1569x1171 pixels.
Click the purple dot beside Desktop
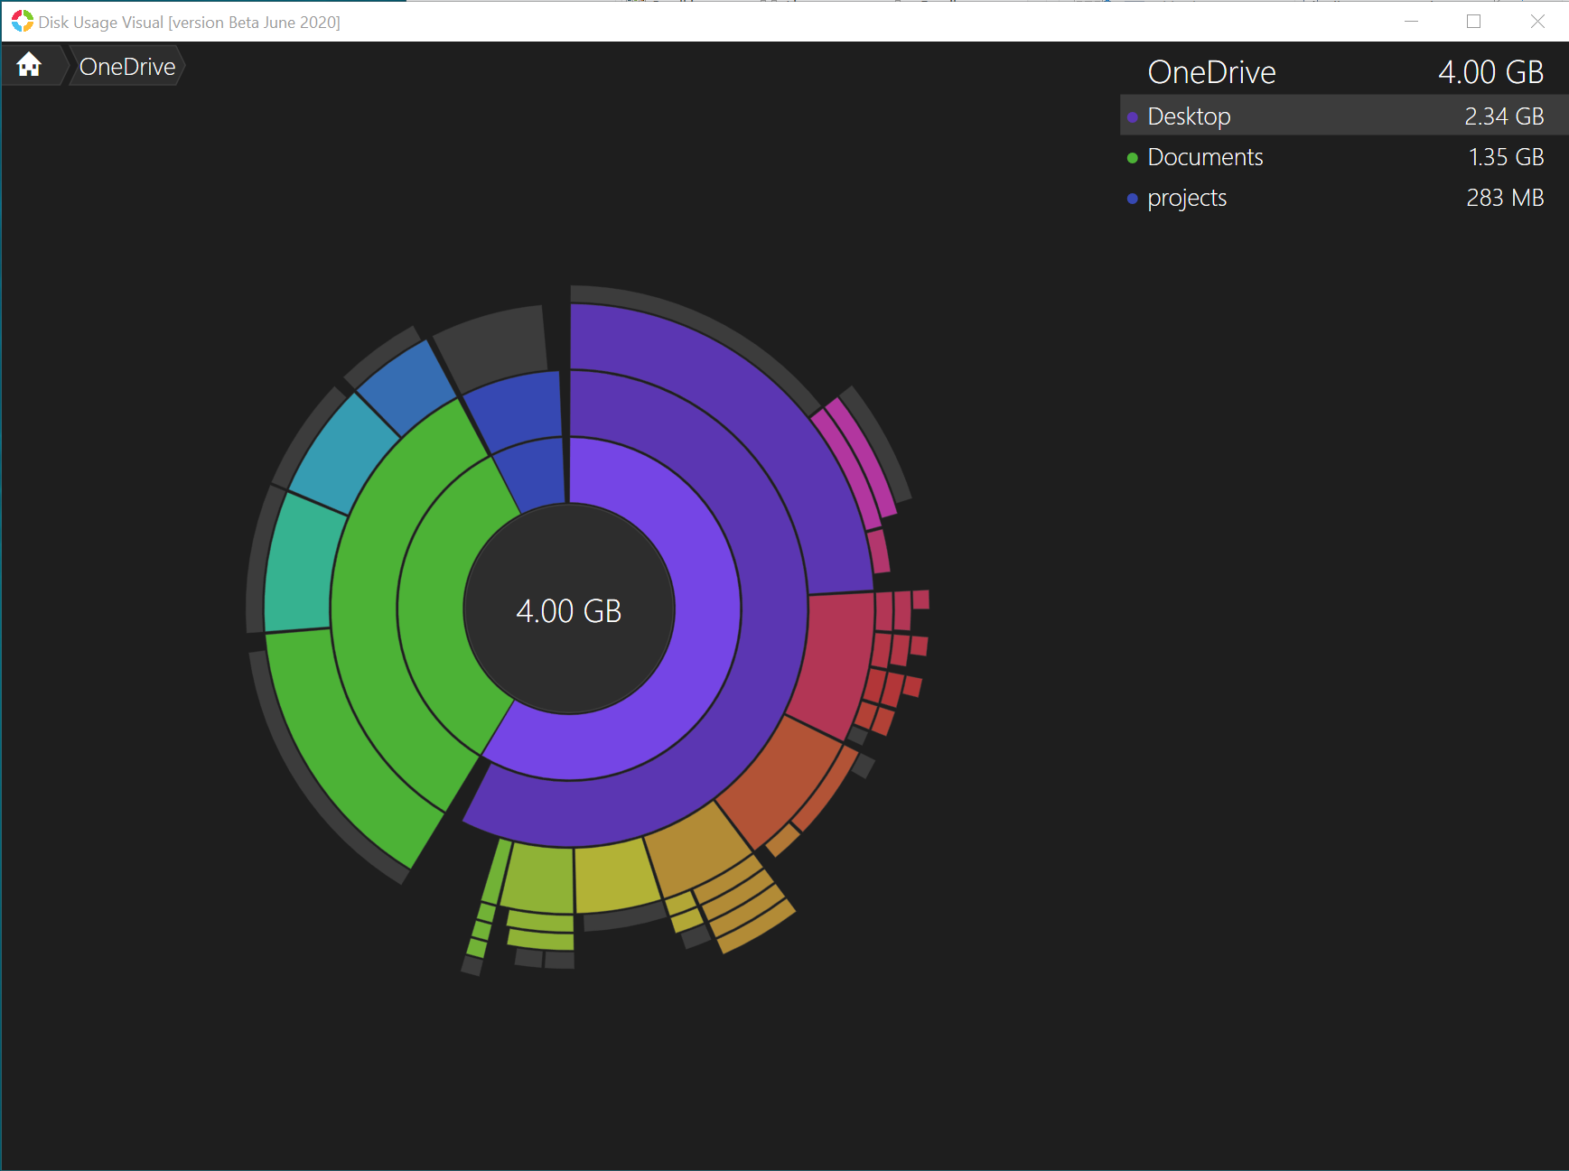1133,117
